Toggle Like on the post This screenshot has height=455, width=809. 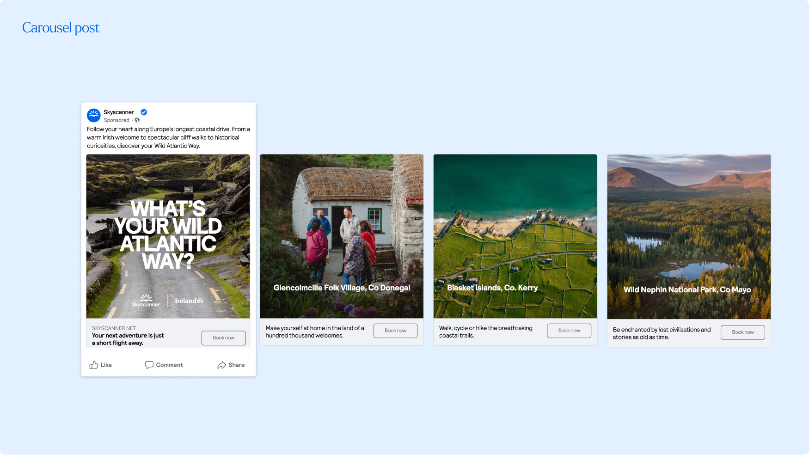[100, 365]
